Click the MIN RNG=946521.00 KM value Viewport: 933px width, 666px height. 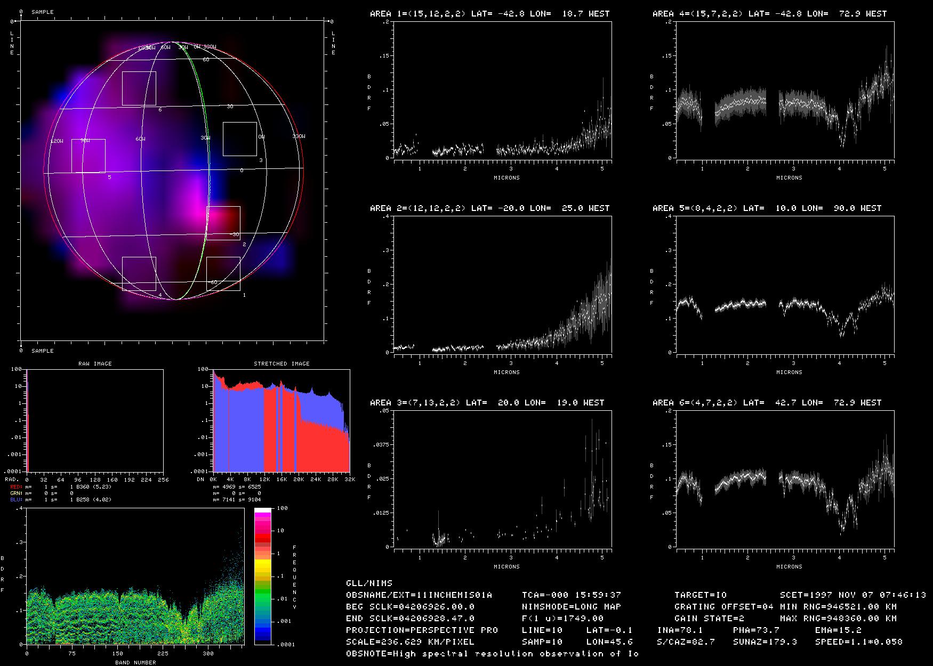(839, 607)
